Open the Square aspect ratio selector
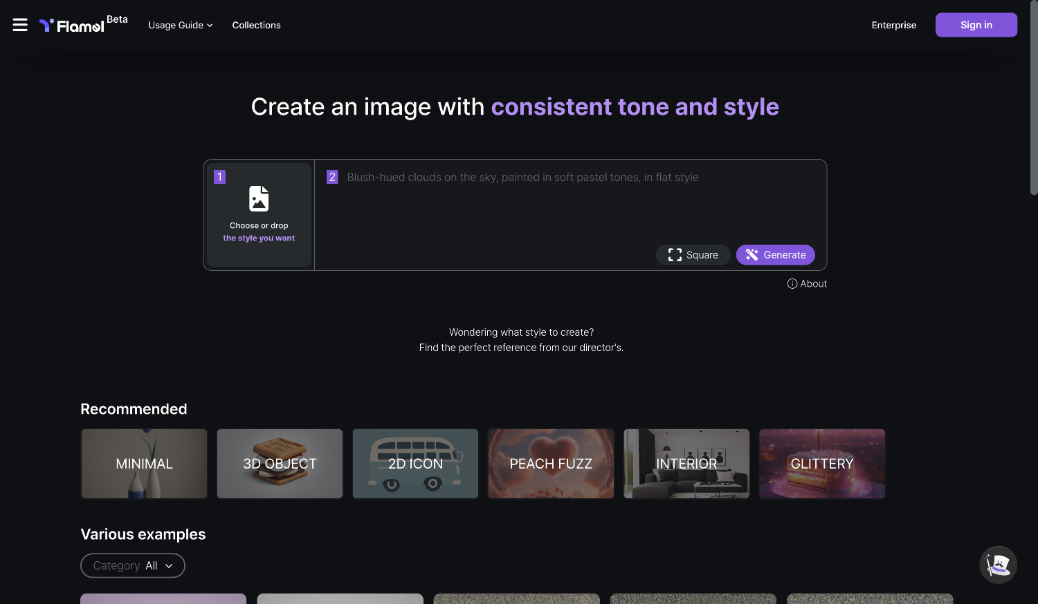The image size is (1038, 604). pos(693,255)
